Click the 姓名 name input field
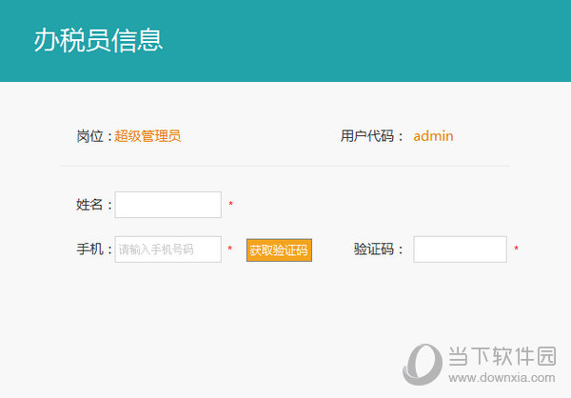Image resolution: width=571 pixels, height=398 pixels. click(x=167, y=205)
